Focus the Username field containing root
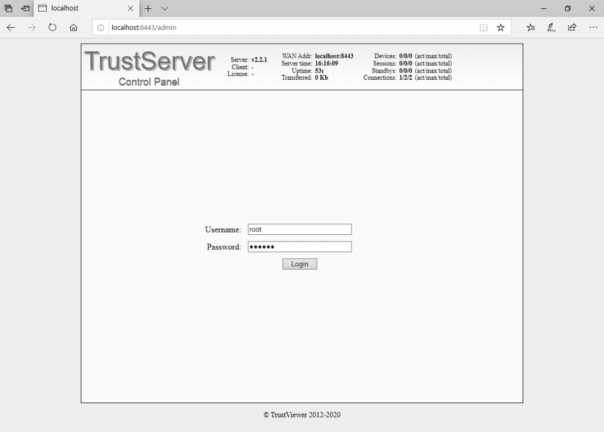Image resolution: width=604 pixels, height=432 pixels. (x=300, y=230)
